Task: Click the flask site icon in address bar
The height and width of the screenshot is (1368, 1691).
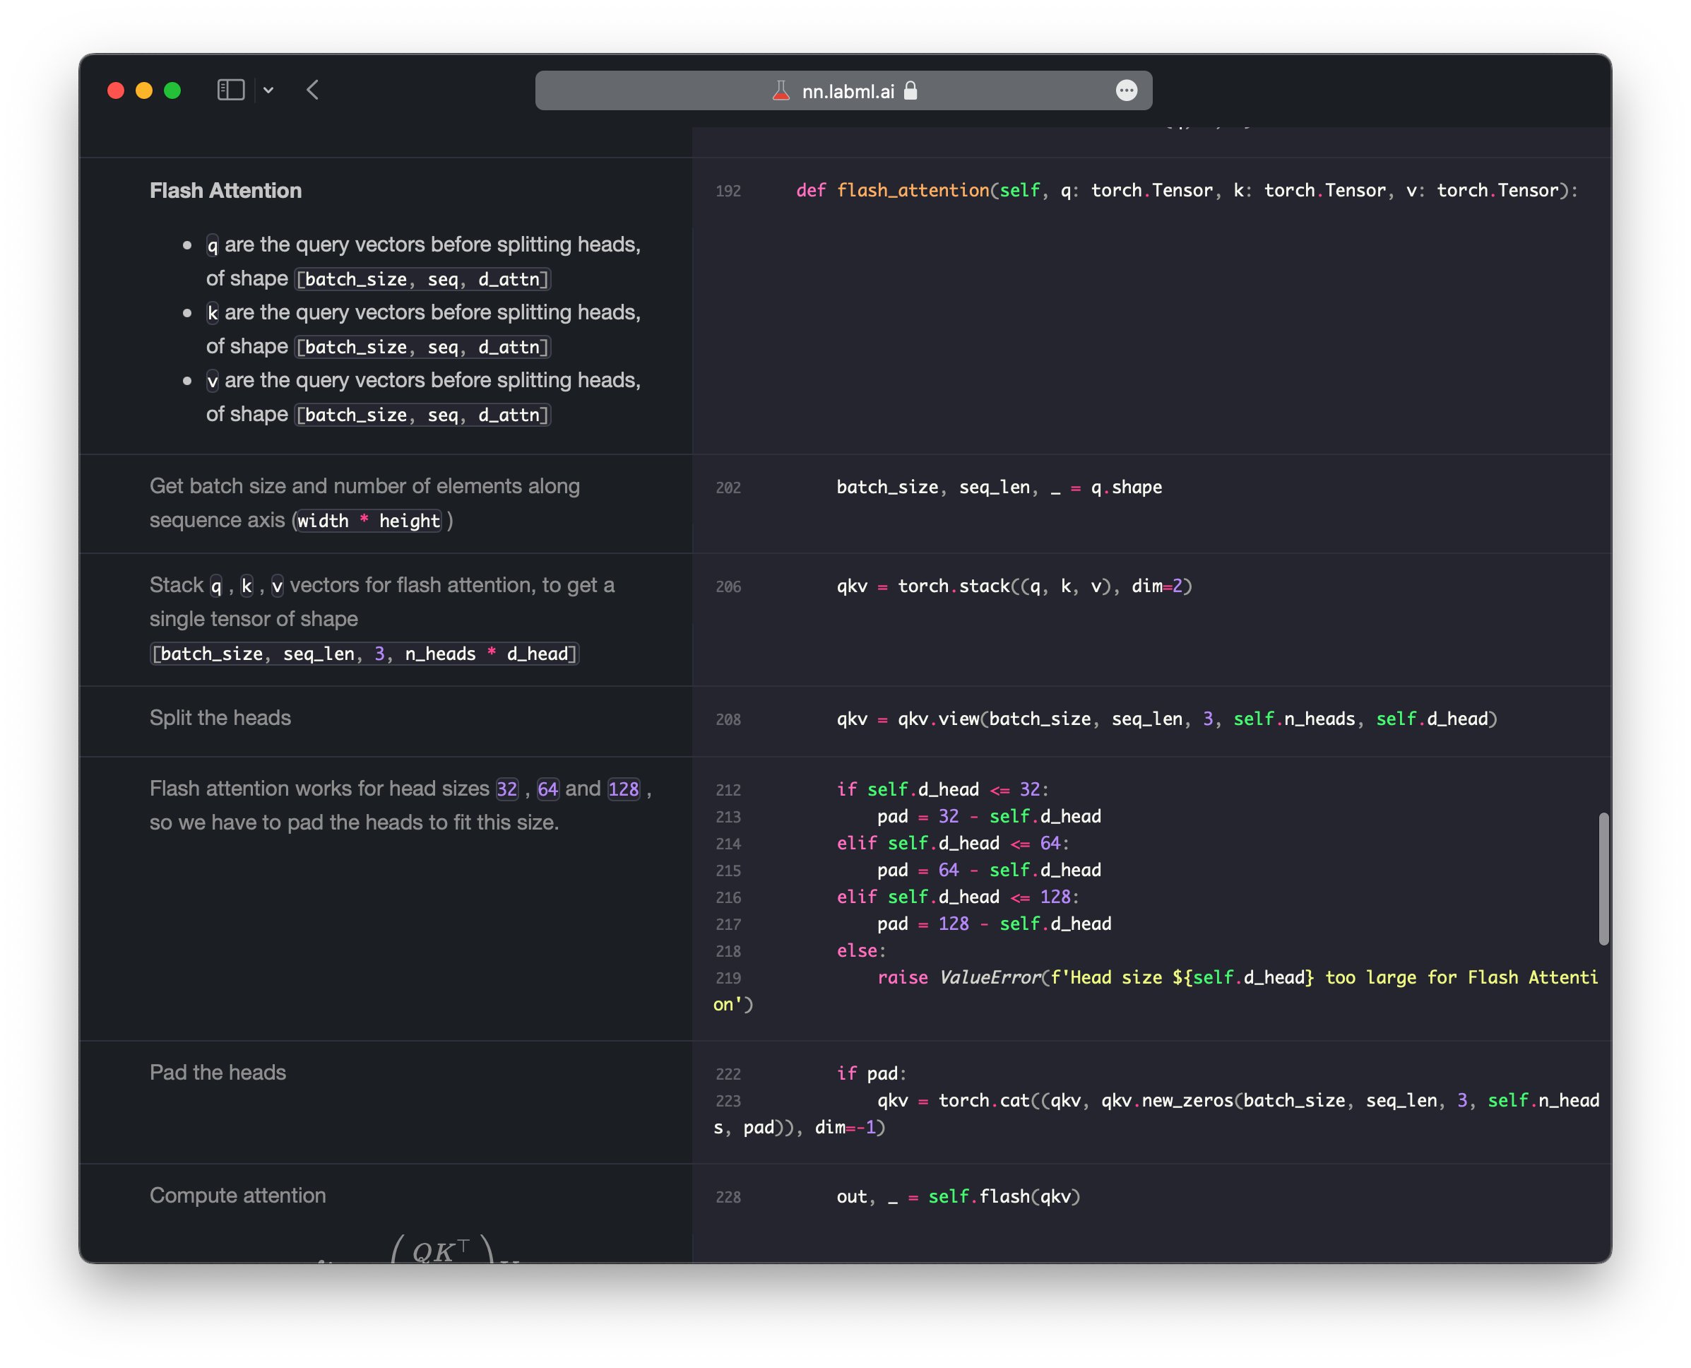Action: (781, 91)
